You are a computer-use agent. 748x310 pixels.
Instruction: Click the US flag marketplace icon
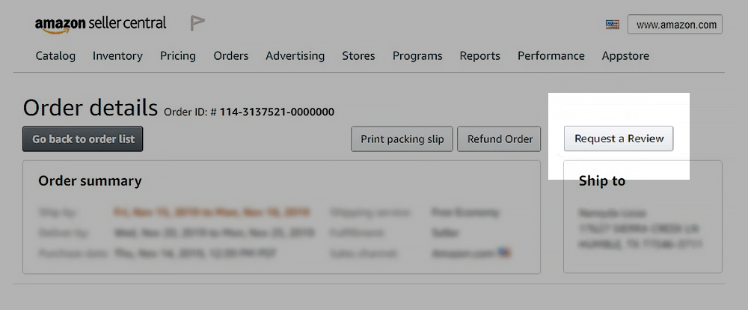[613, 25]
